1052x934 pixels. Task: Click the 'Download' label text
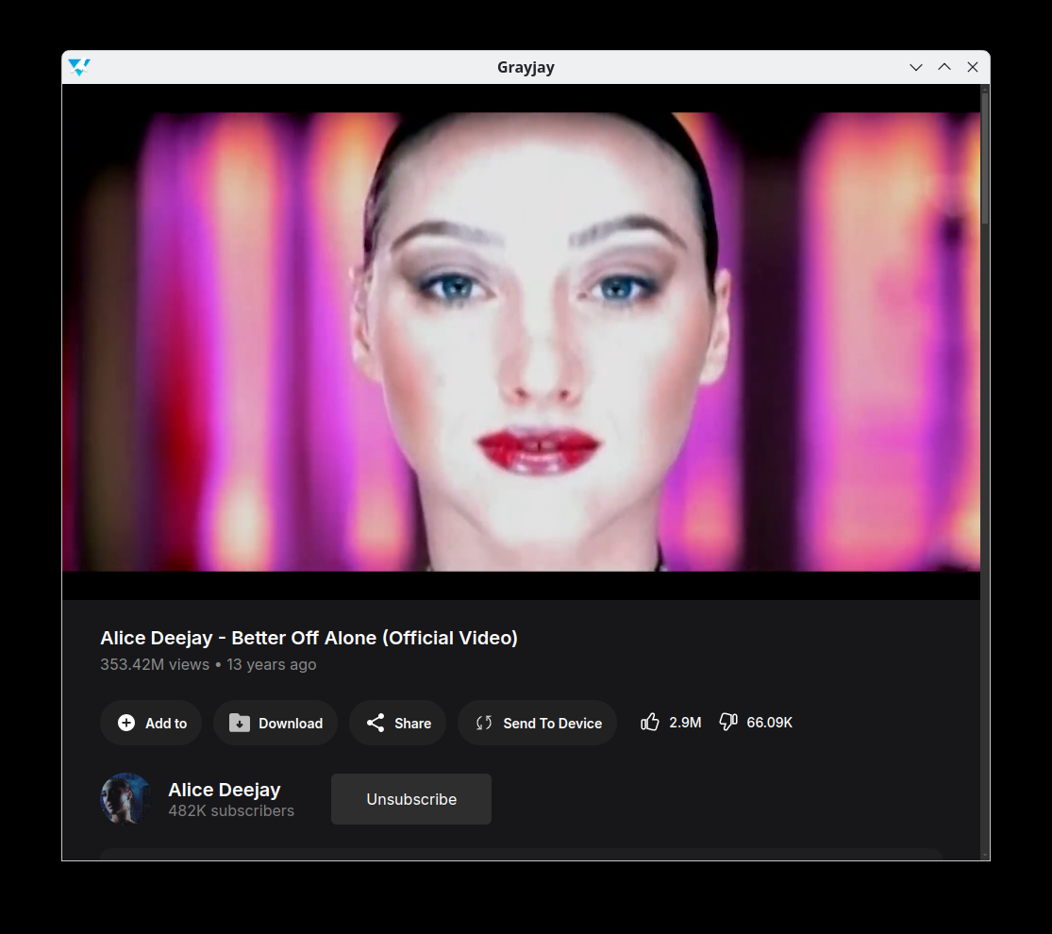click(x=291, y=724)
